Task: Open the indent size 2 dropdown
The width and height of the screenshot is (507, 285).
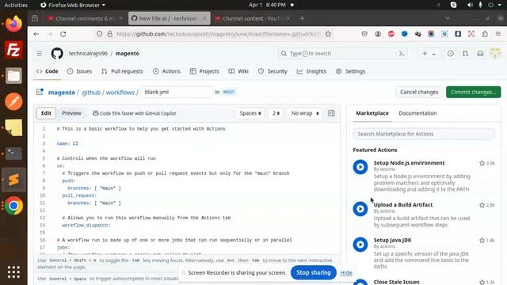Action: pyautogui.click(x=276, y=113)
